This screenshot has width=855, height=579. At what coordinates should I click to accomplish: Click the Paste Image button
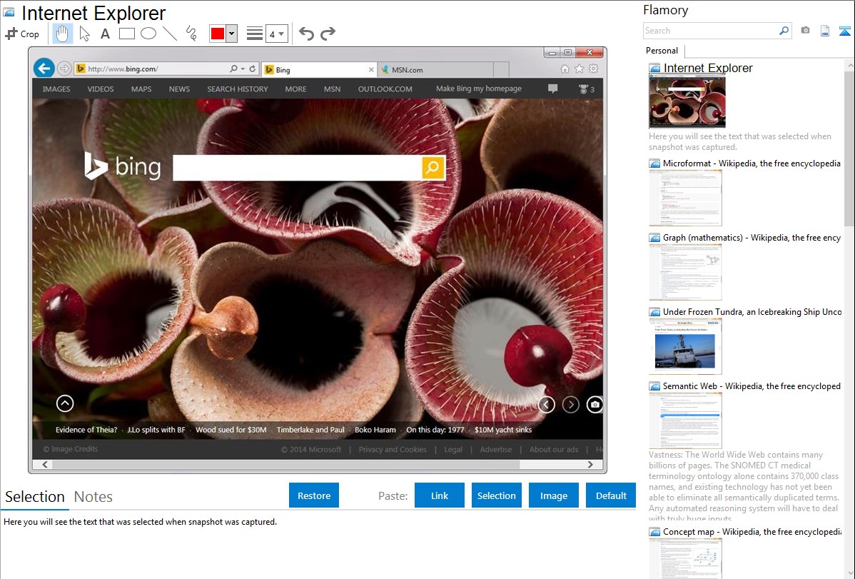[x=553, y=495]
